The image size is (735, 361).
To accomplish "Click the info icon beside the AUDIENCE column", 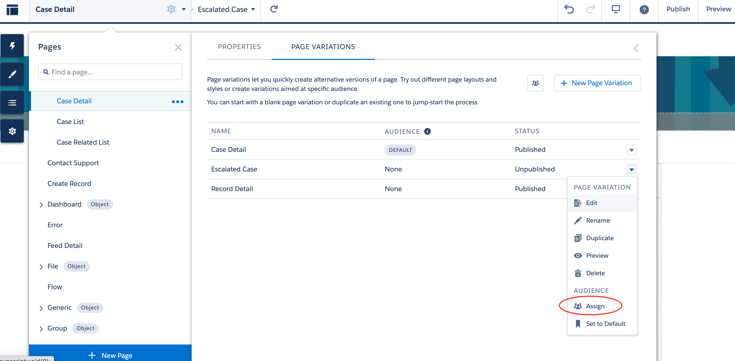I will click(x=427, y=131).
